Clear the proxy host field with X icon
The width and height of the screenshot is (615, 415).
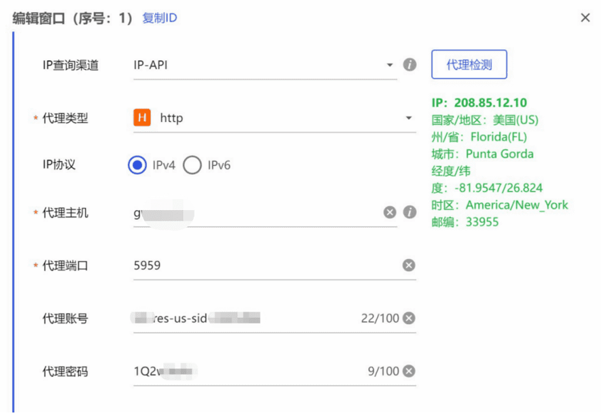point(390,212)
